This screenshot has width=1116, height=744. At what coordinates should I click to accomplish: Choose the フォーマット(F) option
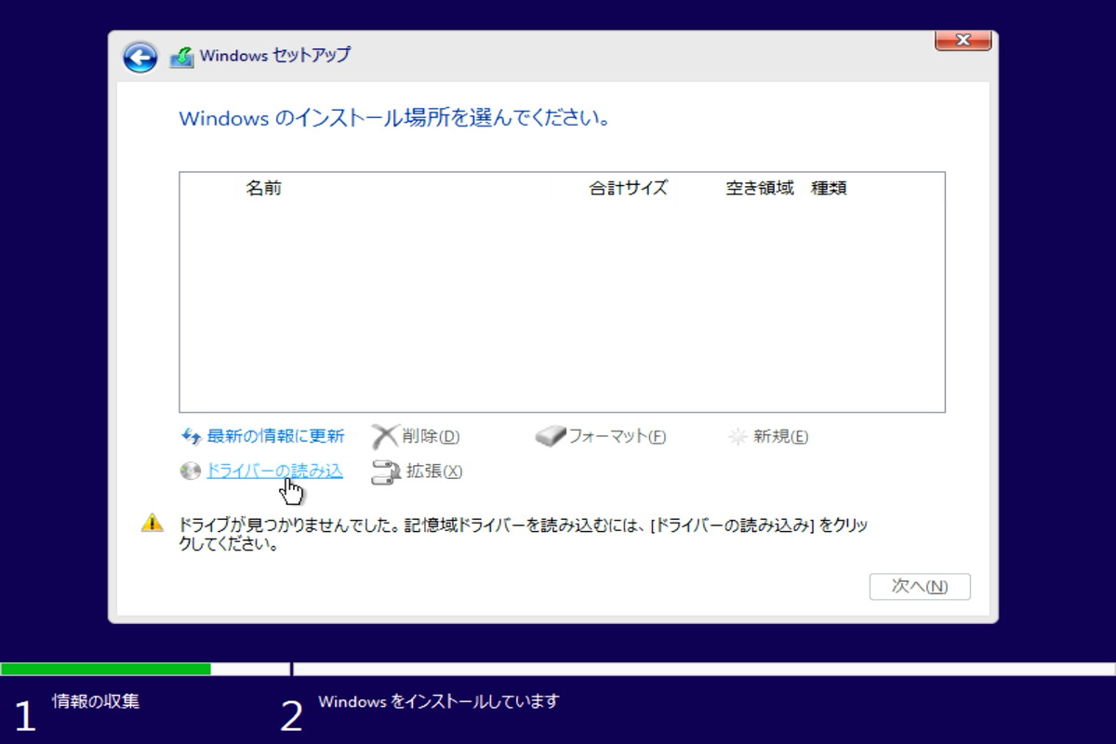click(x=617, y=436)
